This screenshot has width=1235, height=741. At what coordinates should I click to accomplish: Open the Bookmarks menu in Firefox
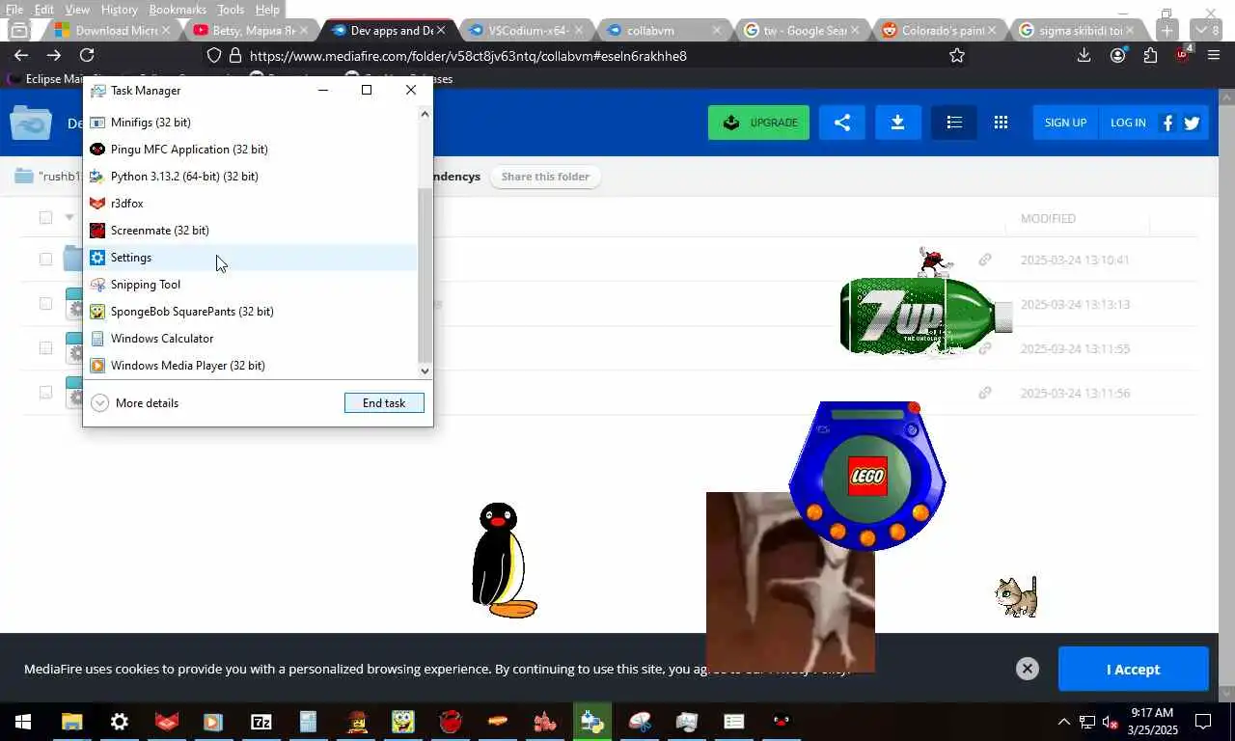click(x=178, y=9)
